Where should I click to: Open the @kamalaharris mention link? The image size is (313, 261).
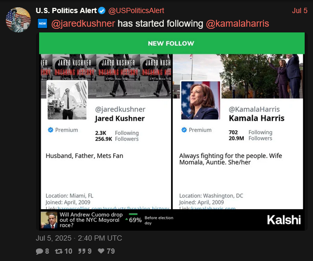237,24
